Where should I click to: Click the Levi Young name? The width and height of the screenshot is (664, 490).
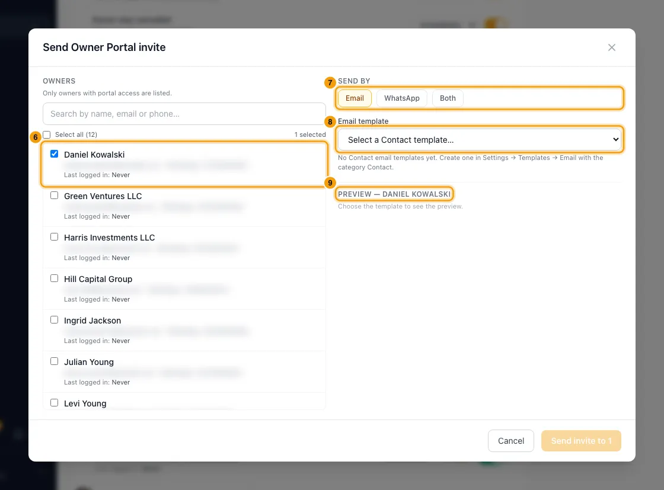[85, 403]
